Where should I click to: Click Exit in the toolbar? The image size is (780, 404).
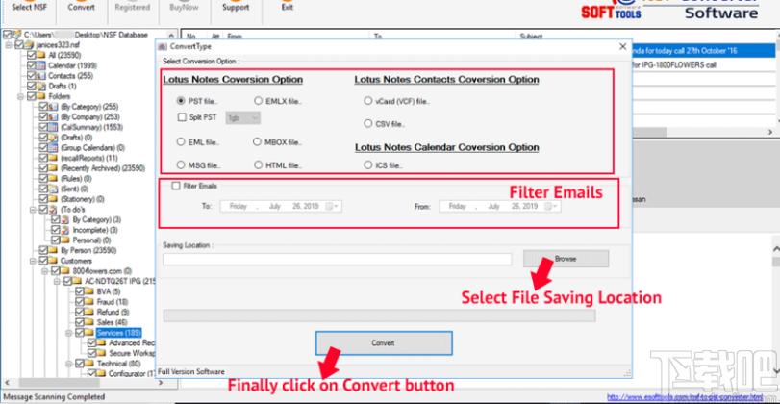(287, 8)
